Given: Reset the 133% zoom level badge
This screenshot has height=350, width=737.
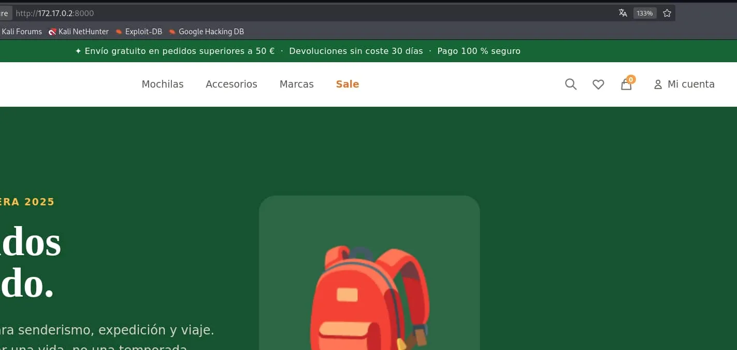Looking at the screenshot, I should click(x=645, y=13).
